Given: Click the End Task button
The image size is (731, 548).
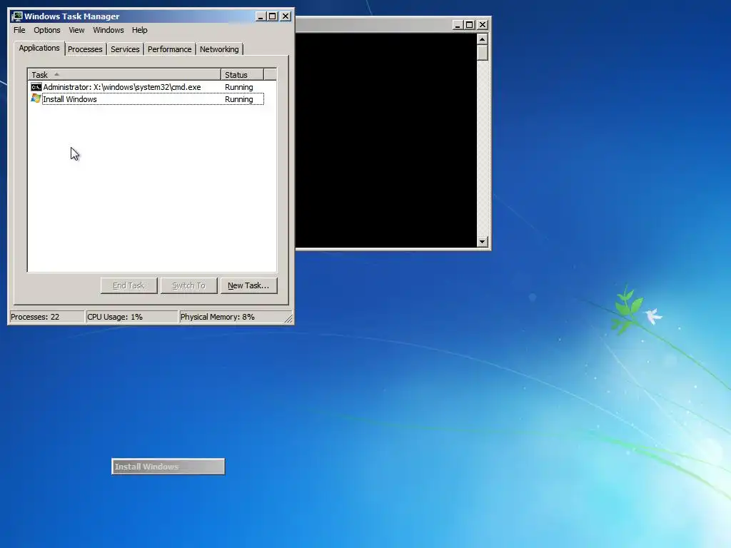Looking at the screenshot, I should [x=128, y=285].
